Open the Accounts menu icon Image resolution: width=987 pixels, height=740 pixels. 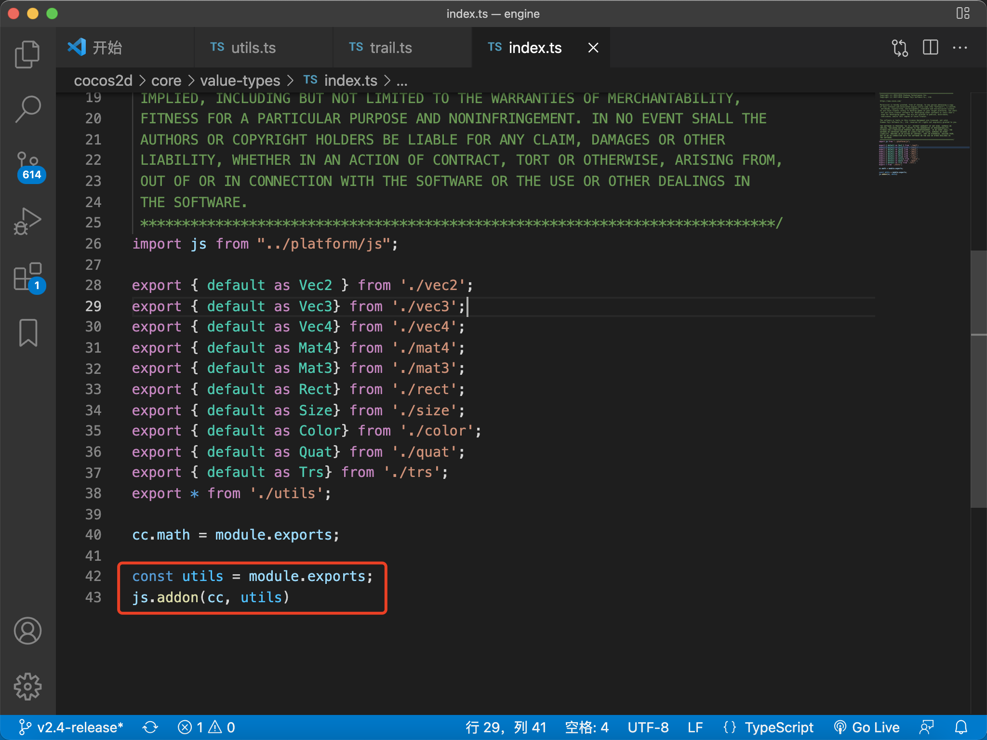pyautogui.click(x=27, y=631)
